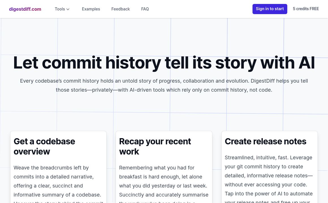The image size is (328, 203).
Task: Select the Recap your recent work heading
Action: [x=155, y=146]
